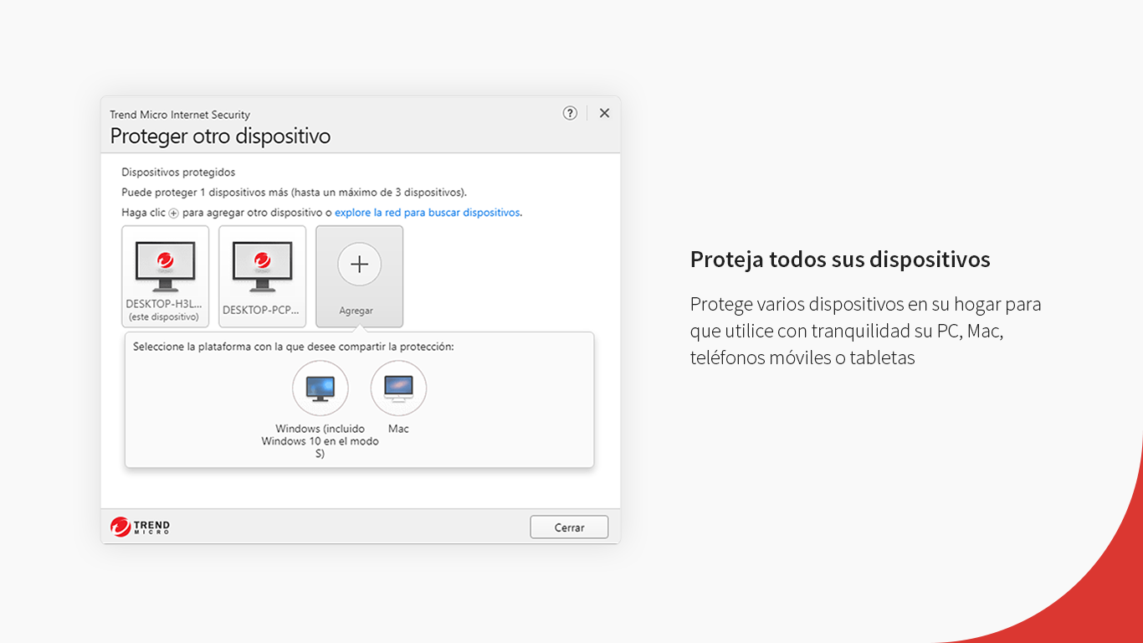Click the Agregar label text

[356, 311]
